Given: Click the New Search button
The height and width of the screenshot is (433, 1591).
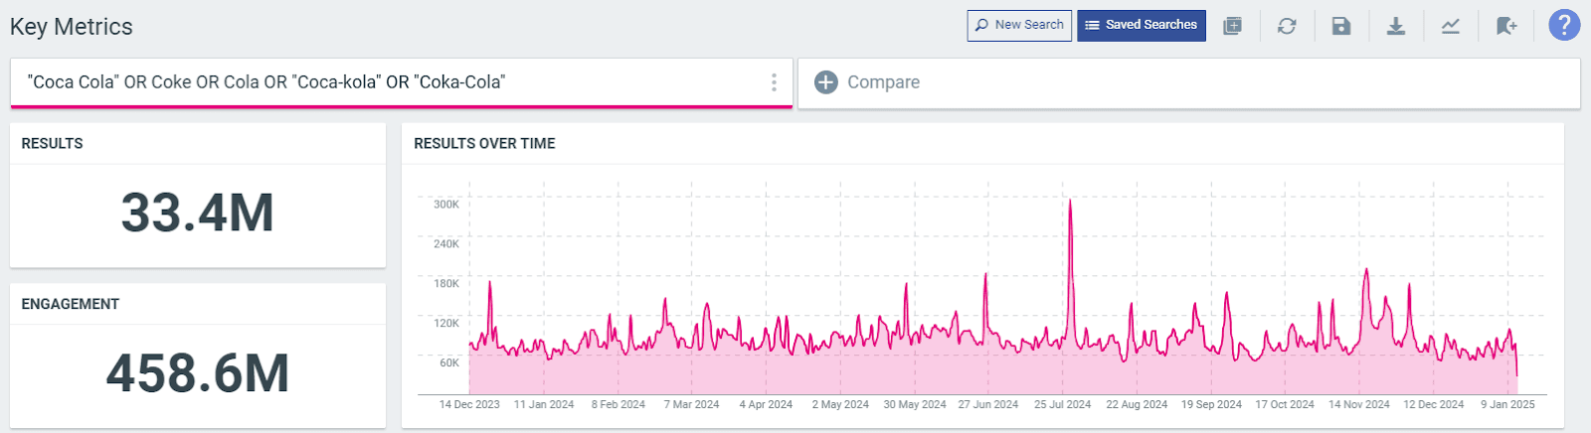Looking at the screenshot, I should (x=1019, y=26).
